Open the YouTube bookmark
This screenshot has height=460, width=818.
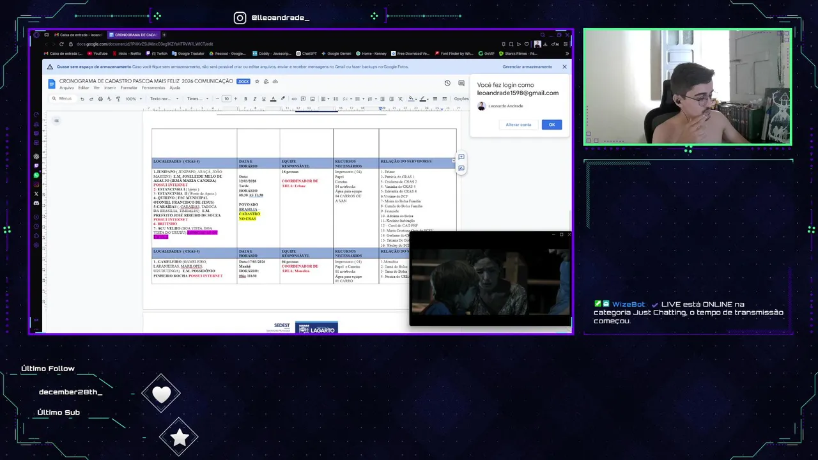tap(97, 54)
